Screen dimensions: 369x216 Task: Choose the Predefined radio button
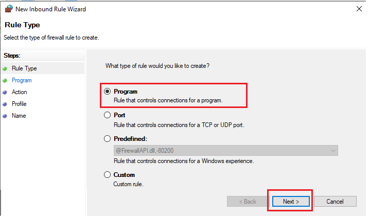pos(108,138)
